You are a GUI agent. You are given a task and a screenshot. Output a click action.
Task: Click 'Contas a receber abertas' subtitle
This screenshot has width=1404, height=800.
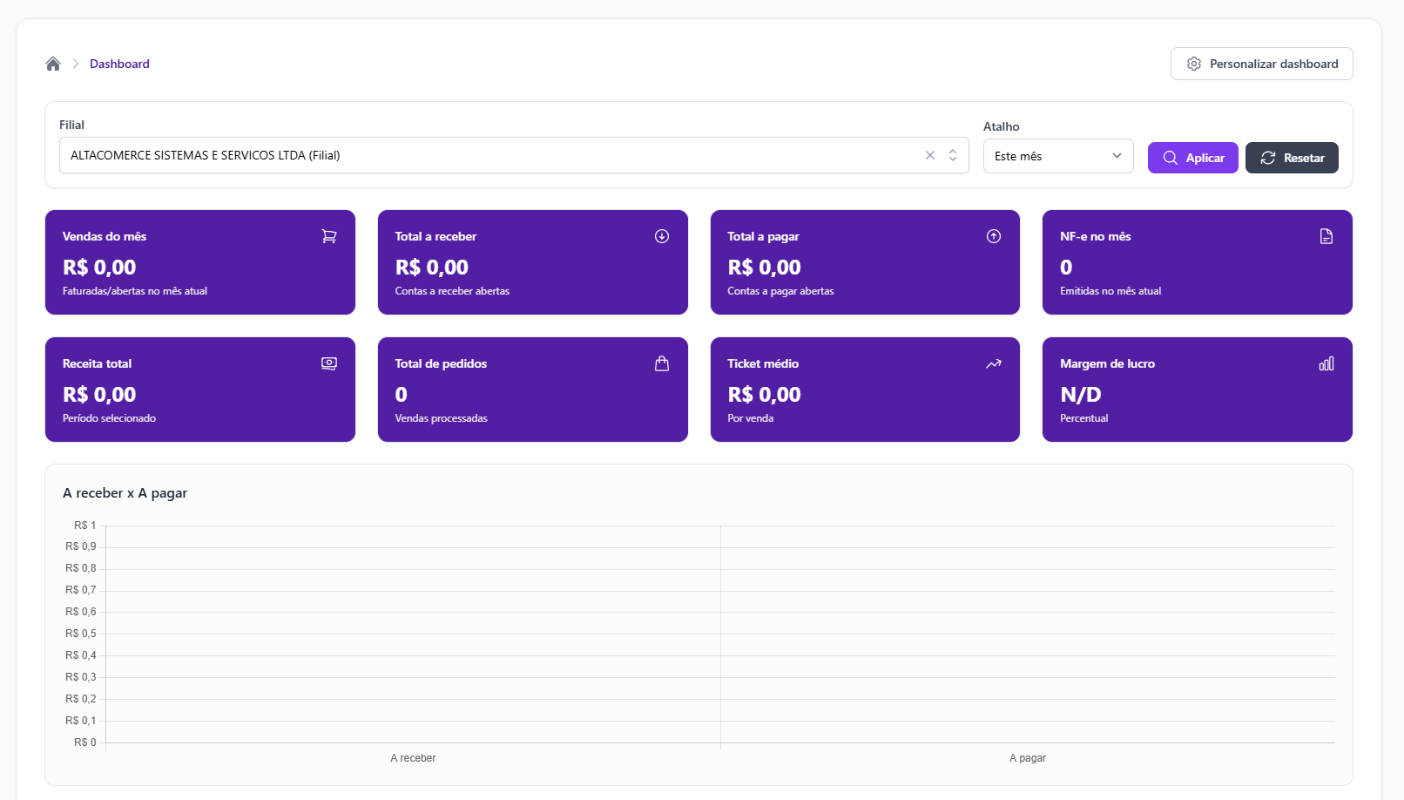click(x=452, y=291)
